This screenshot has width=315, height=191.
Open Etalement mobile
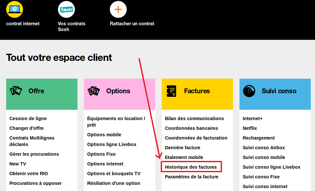tap(184, 157)
